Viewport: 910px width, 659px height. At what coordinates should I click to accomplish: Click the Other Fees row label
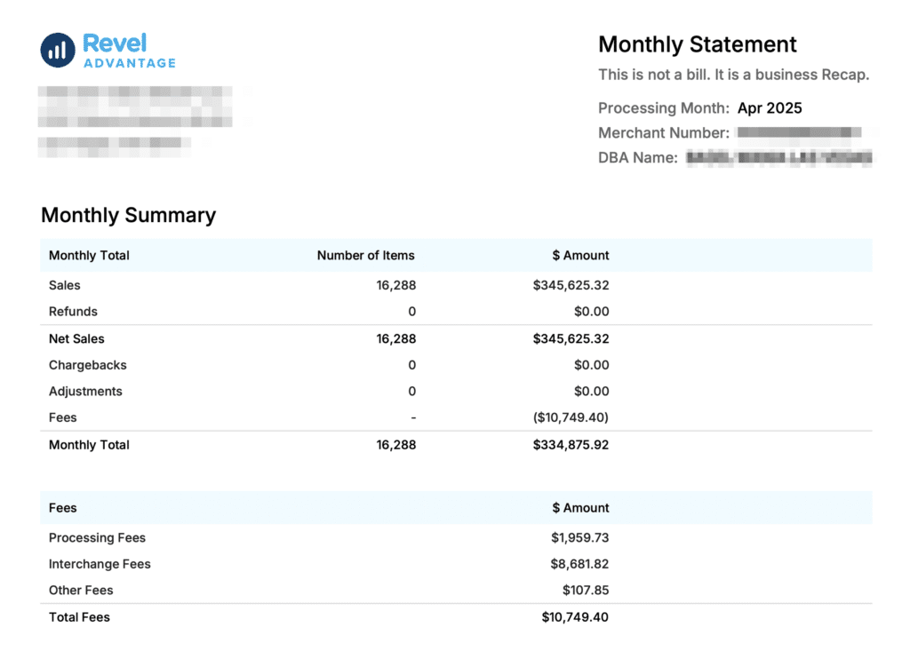pos(81,591)
